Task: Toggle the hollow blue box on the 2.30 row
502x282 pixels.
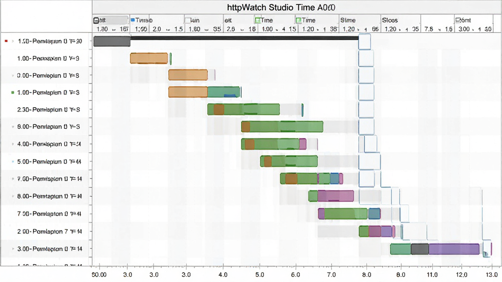Action: coord(366,109)
